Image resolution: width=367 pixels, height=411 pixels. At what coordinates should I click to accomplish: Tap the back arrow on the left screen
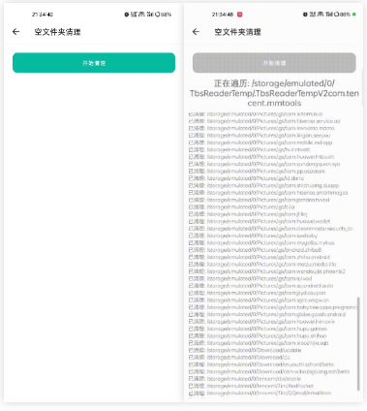pos(15,32)
